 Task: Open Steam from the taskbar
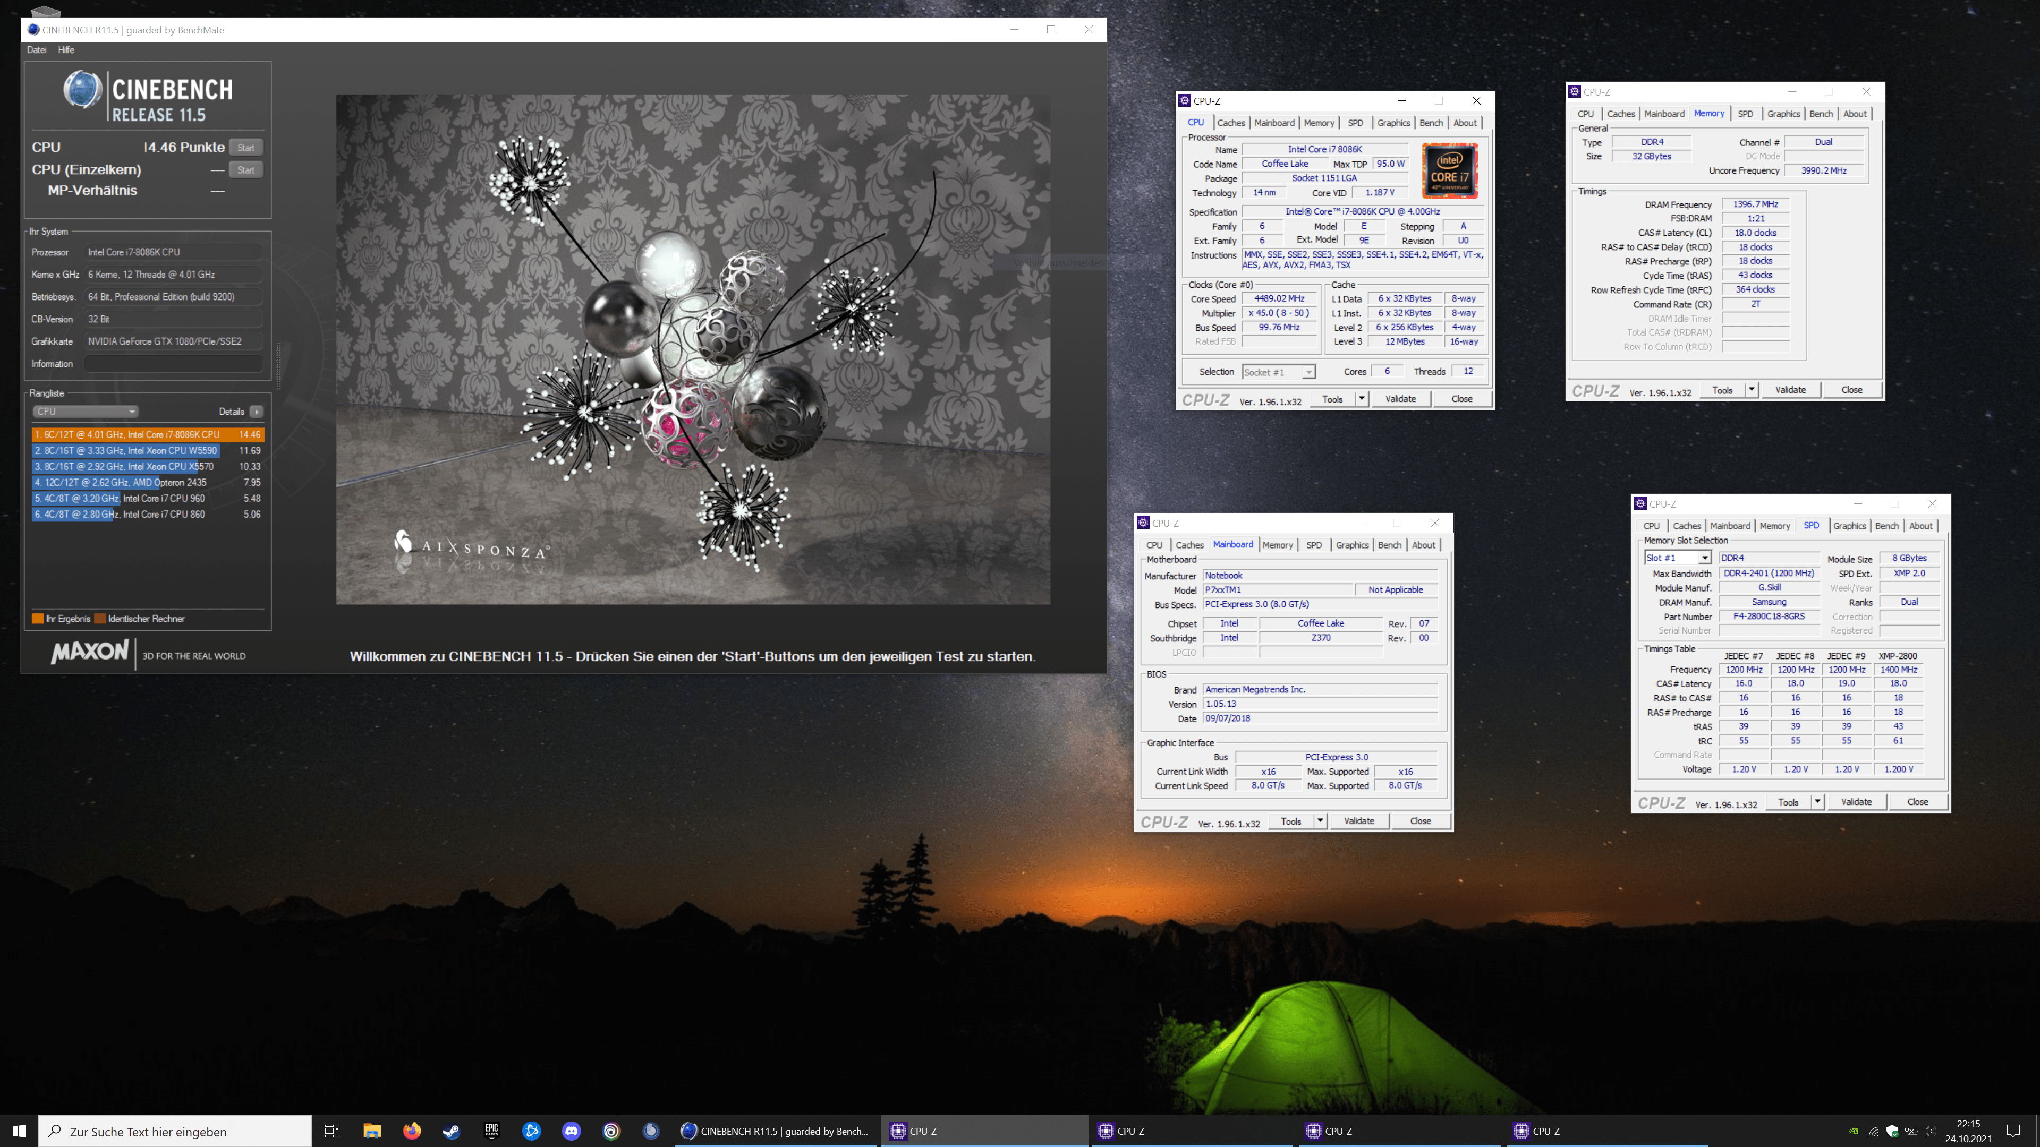[x=452, y=1131]
